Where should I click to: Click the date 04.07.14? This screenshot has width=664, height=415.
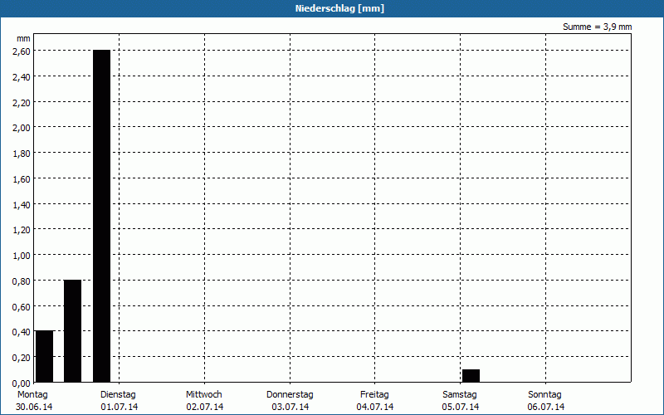point(375,408)
